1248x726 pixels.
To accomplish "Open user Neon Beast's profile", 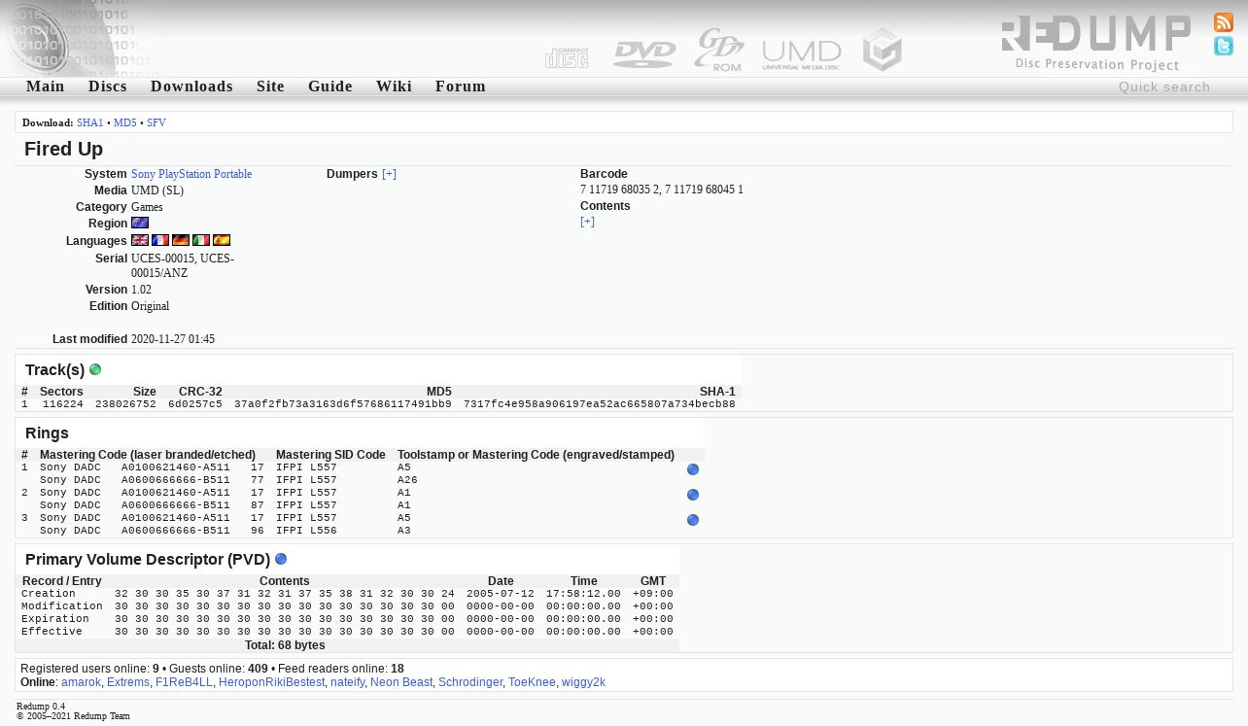I will point(401,682).
